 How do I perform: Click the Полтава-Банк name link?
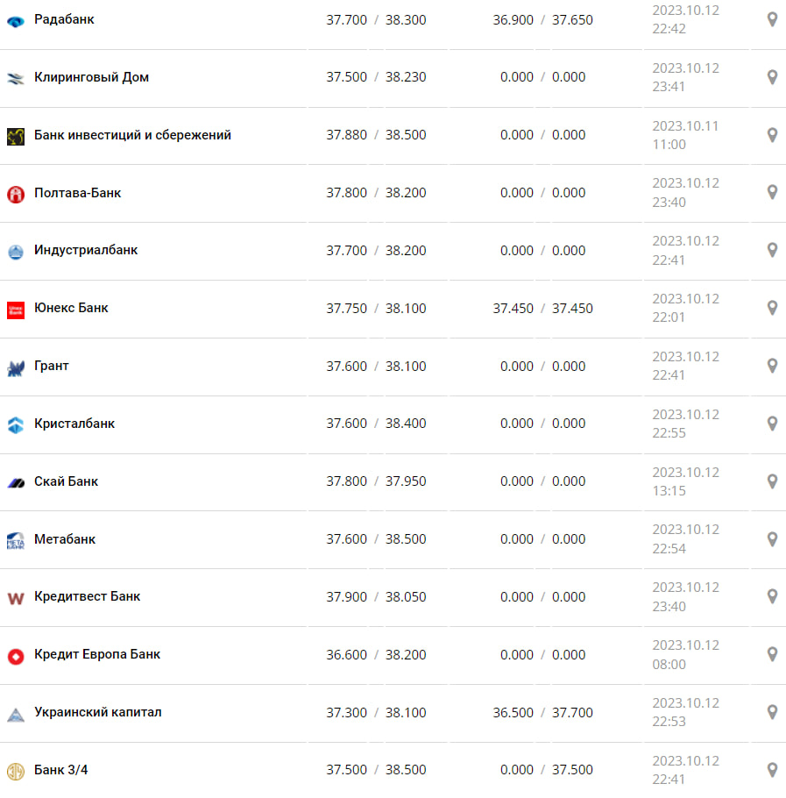(78, 193)
